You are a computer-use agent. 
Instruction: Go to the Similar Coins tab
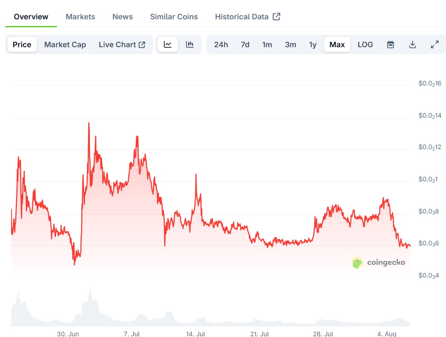pyautogui.click(x=174, y=17)
